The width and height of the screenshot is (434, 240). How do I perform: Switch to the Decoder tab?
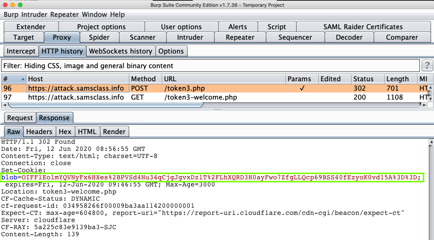[x=349, y=37]
